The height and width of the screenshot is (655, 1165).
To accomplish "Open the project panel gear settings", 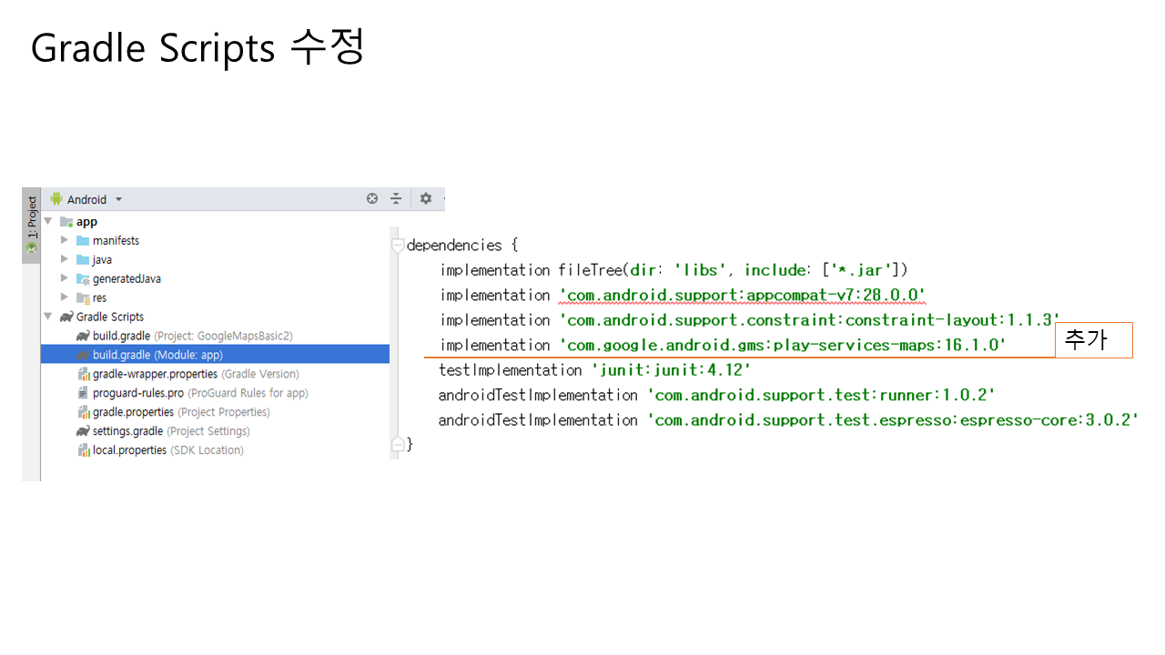I will coord(425,198).
